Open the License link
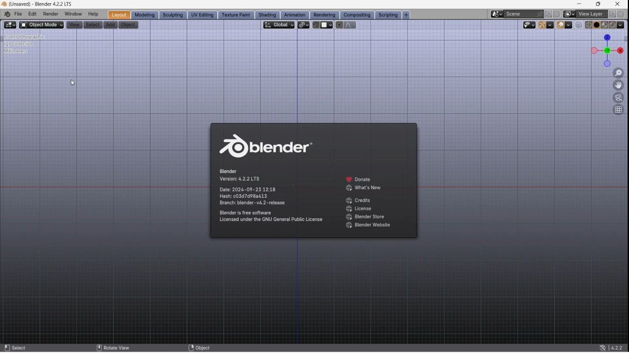Image resolution: width=629 pixels, height=353 pixels. click(359, 209)
